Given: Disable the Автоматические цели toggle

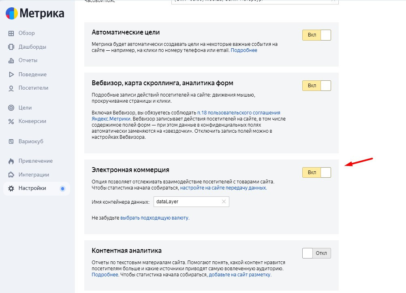Looking at the screenshot, I should [316, 35].
